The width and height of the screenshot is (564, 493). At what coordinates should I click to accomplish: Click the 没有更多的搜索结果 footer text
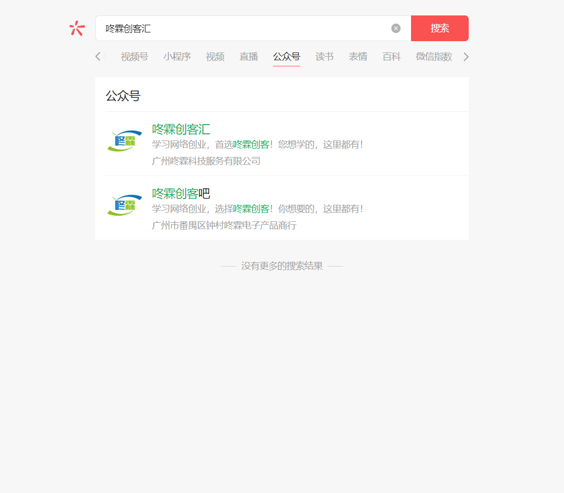(x=282, y=266)
